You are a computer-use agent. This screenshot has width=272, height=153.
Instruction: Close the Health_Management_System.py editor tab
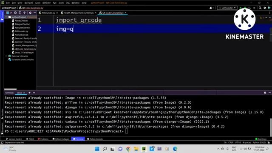click(96, 13)
